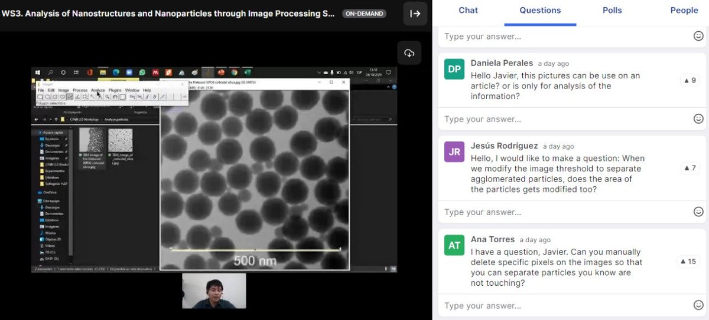Upvote Jesús Rodríguez's question with 7 votes
This screenshot has width=709, height=320.
point(690,168)
